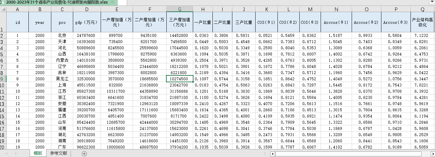Image resolution: width=435 pixels, height=157 pixels.
Task: Switch to the 参考文献 sheet tab
Action: [59, 153]
